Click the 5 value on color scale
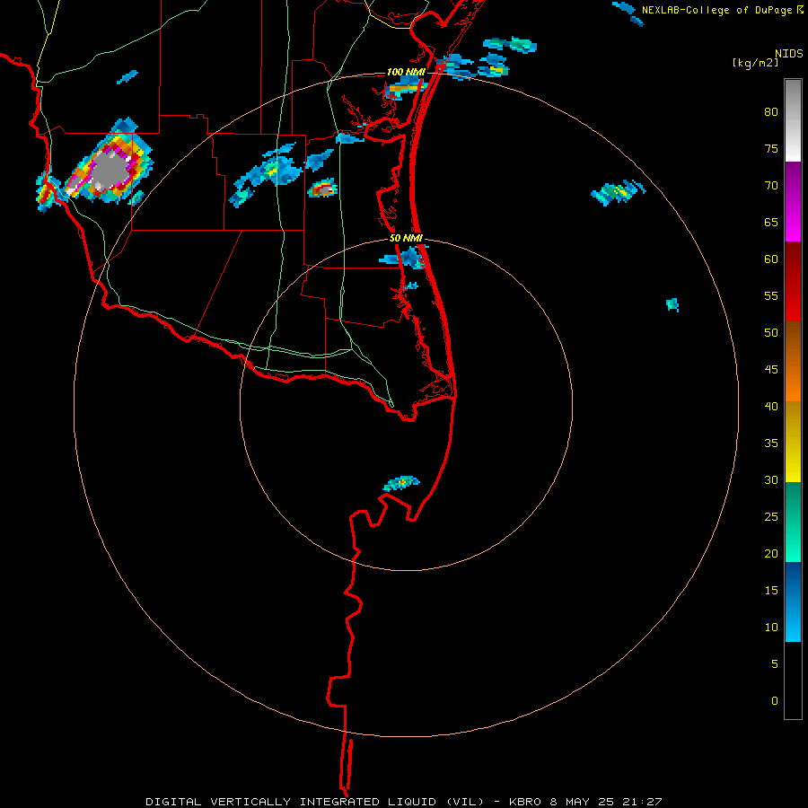 [775, 664]
